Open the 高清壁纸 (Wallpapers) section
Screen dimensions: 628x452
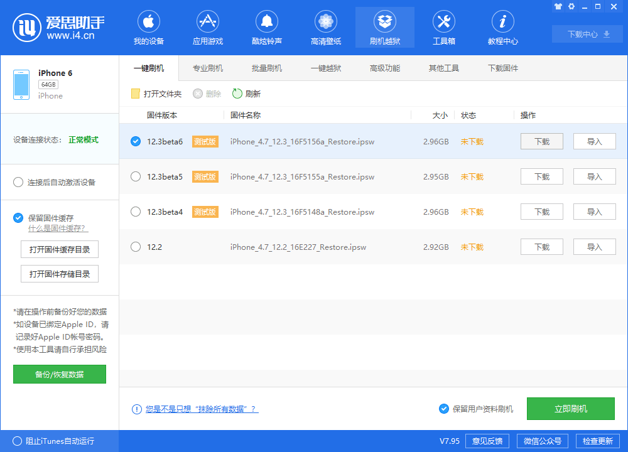click(x=325, y=27)
